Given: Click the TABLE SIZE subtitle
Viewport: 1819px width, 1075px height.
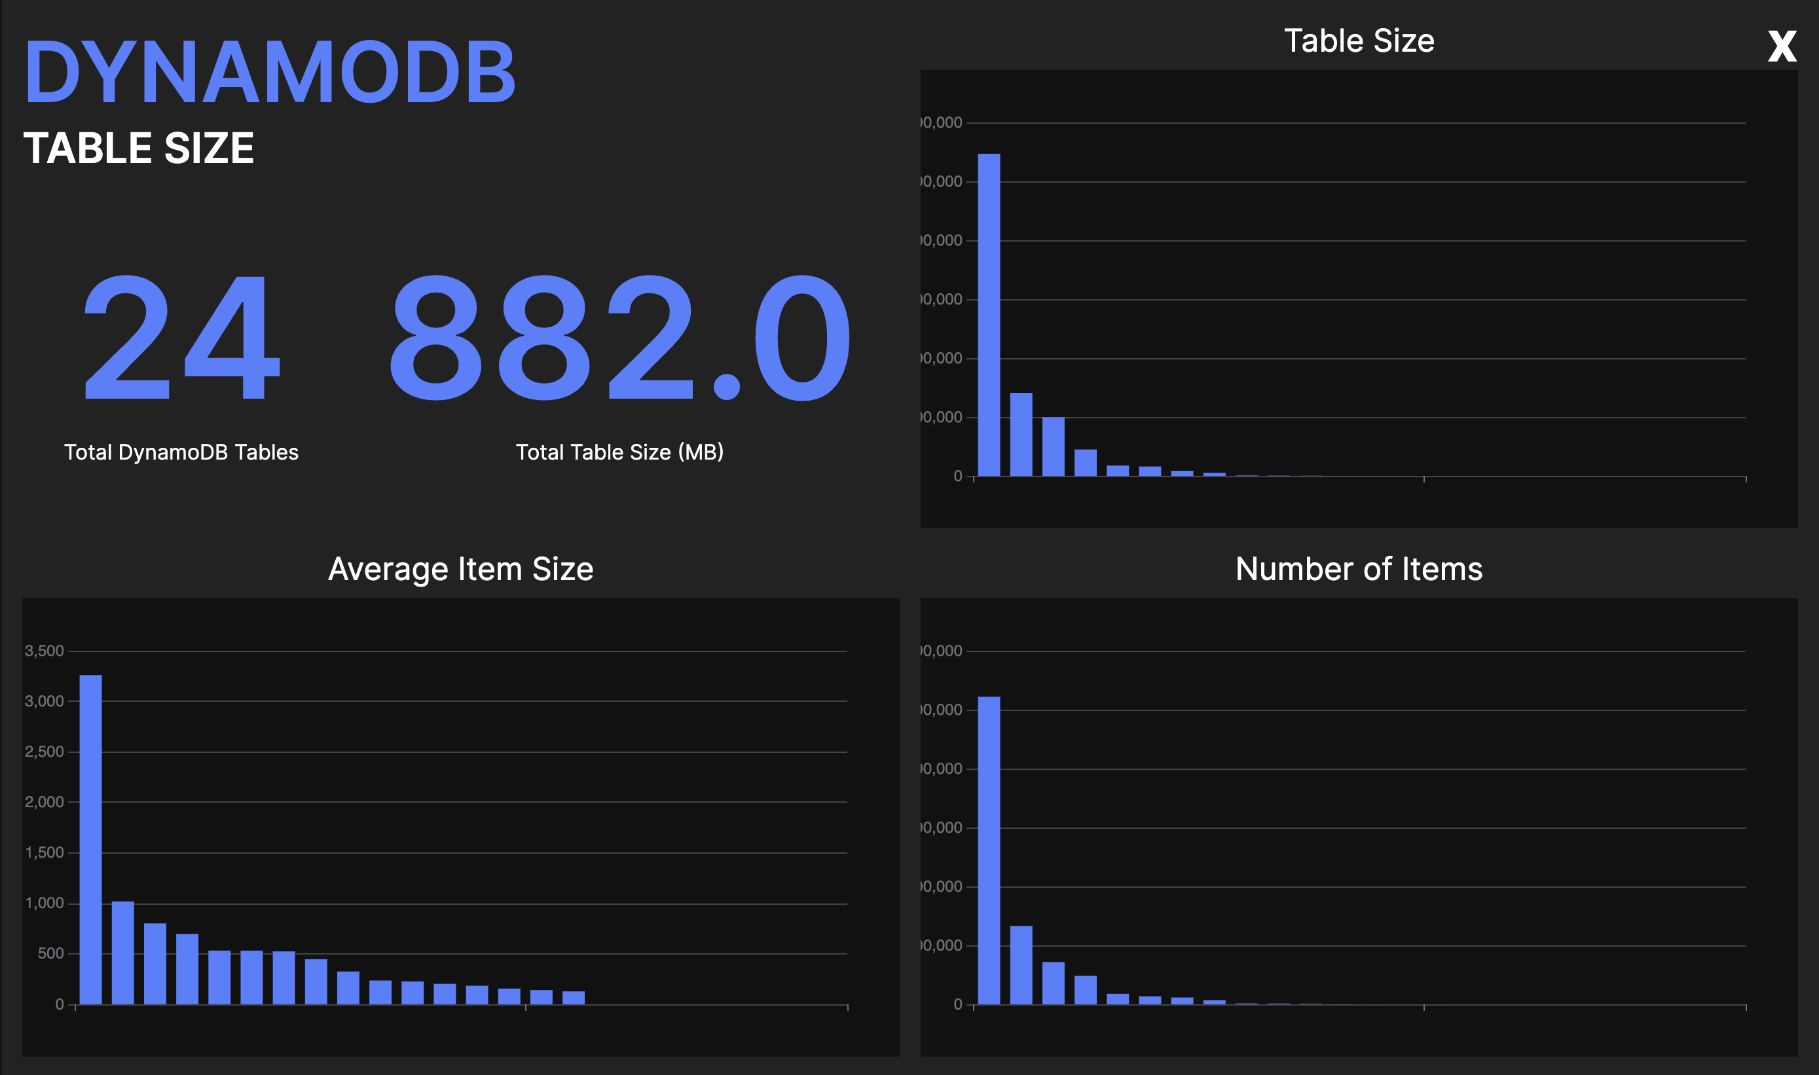Looking at the screenshot, I should point(138,149).
